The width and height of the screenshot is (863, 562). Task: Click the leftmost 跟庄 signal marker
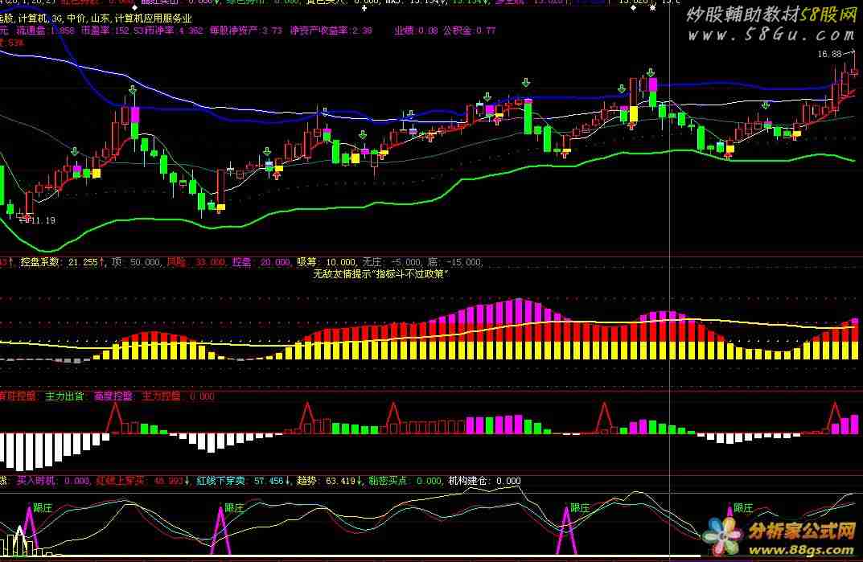point(43,508)
